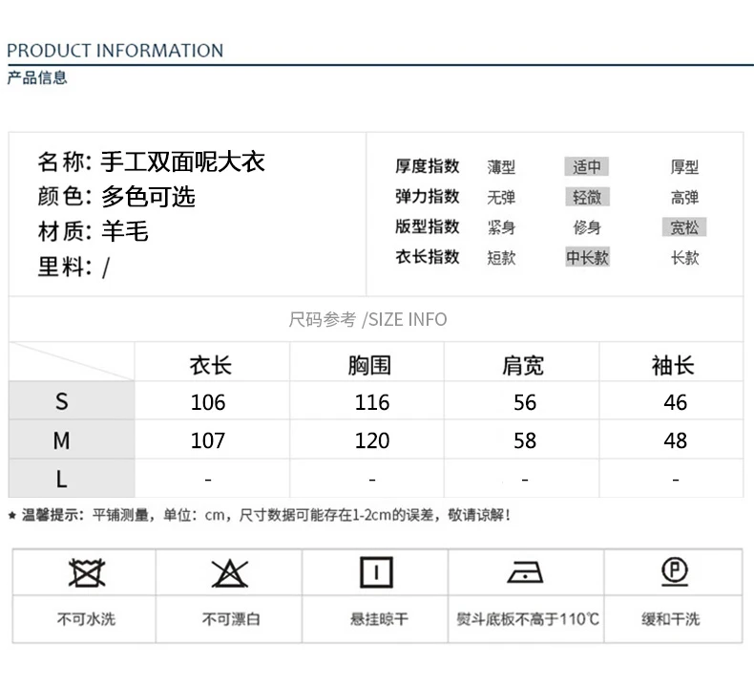754x686 pixels.
Task: Click the do-not-wash (不可水洗) care icon
Action: click(87, 573)
